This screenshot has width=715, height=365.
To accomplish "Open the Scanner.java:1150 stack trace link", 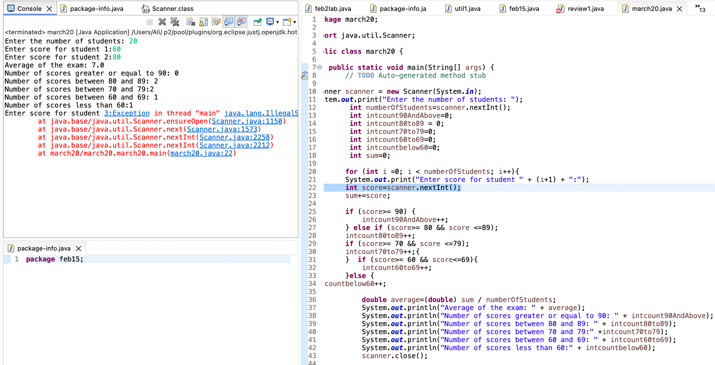I will click(x=247, y=121).
